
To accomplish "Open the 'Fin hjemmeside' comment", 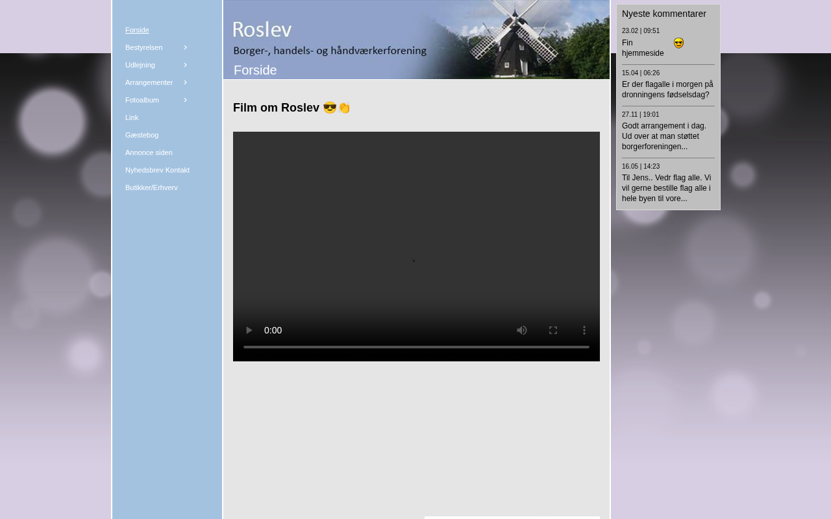I will coord(643,48).
